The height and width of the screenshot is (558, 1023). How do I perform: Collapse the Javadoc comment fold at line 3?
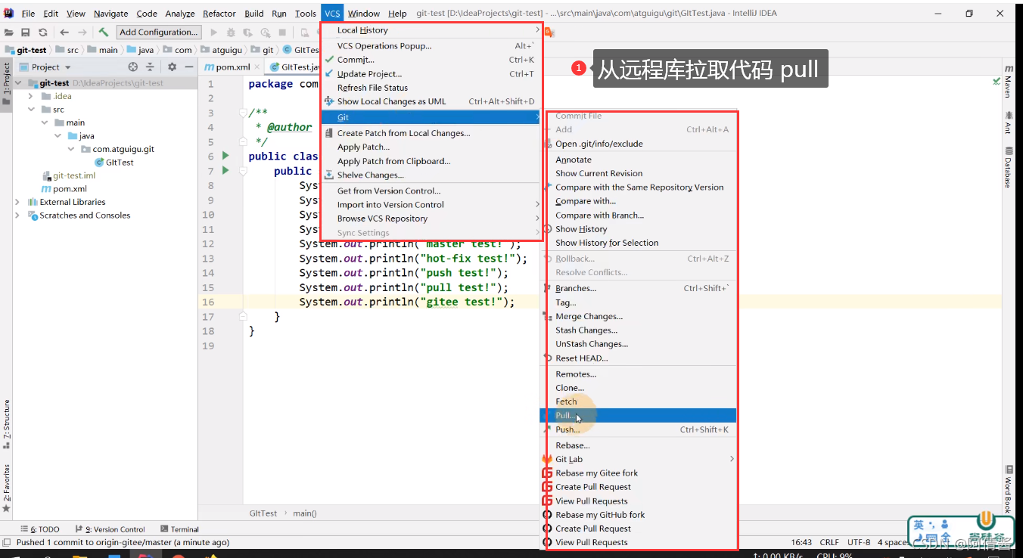[x=244, y=113]
